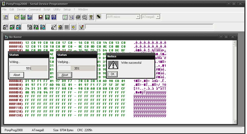
Task: Click the address 000130) row label
Action: point(16,115)
